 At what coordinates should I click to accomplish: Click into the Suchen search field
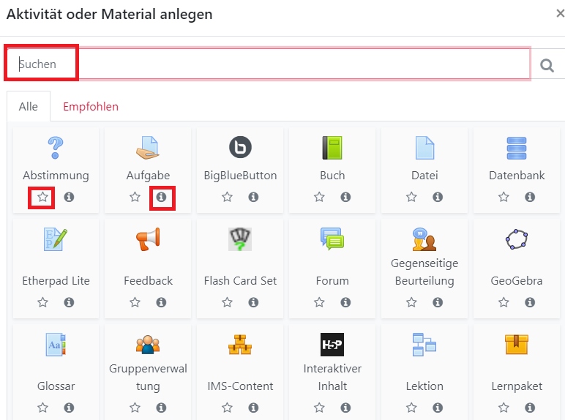[293, 64]
